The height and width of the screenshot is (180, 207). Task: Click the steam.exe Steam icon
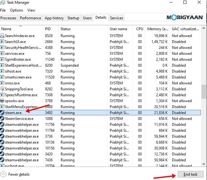[x=2, y=113]
